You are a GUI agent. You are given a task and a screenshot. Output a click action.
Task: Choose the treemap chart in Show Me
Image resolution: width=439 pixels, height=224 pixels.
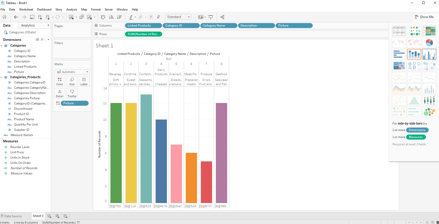tap(399, 66)
